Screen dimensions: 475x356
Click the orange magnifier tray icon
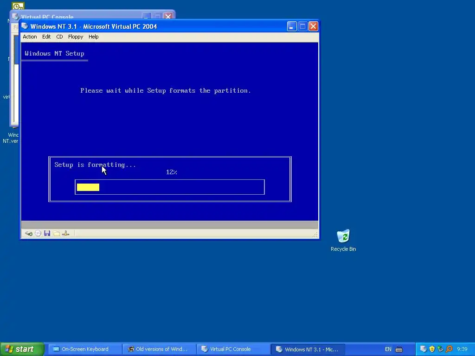pos(449,349)
